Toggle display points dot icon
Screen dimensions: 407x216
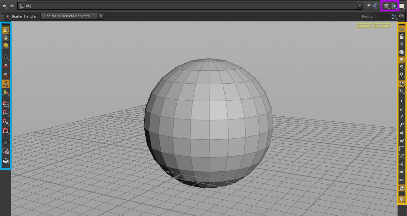pos(402,101)
